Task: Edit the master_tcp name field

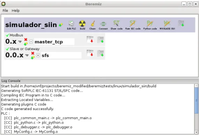Action: pos(54,42)
